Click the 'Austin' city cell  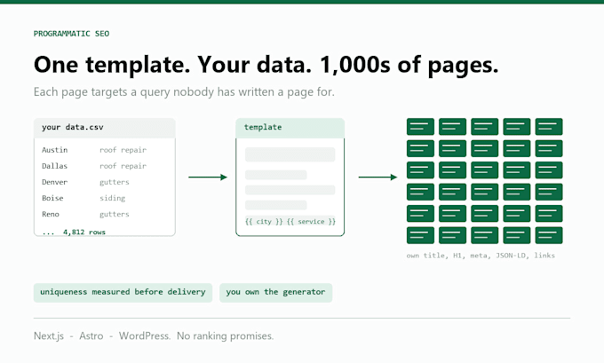[55, 150]
